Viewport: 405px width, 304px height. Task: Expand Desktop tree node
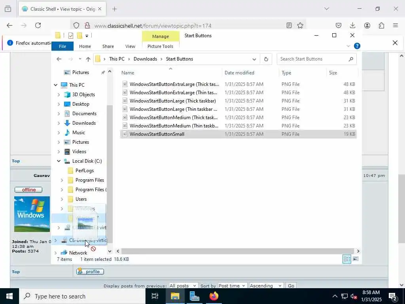(x=59, y=104)
